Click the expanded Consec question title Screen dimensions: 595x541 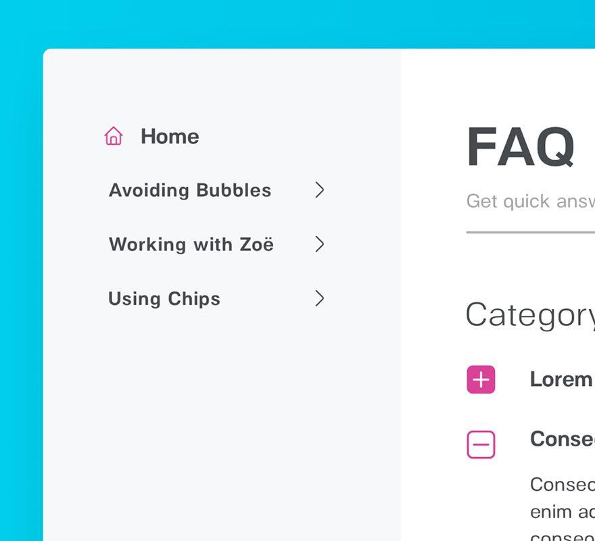pyautogui.click(x=562, y=439)
